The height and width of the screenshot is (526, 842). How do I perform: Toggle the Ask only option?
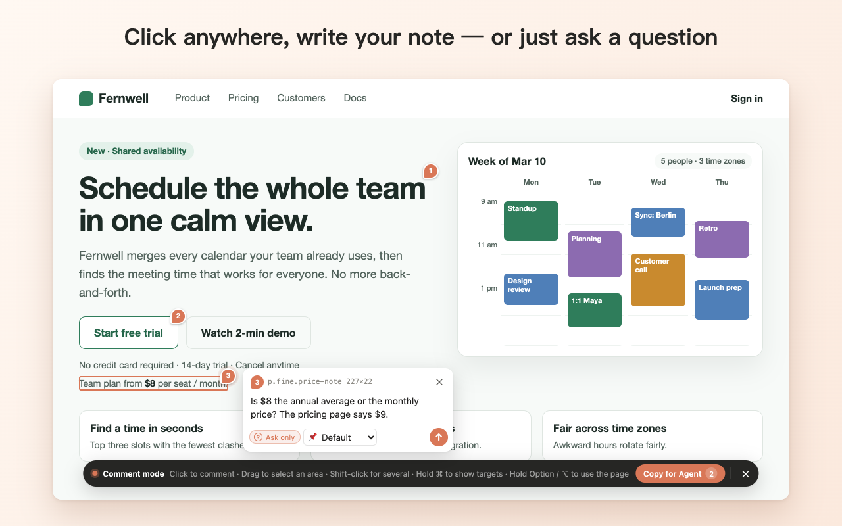click(275, 437)
